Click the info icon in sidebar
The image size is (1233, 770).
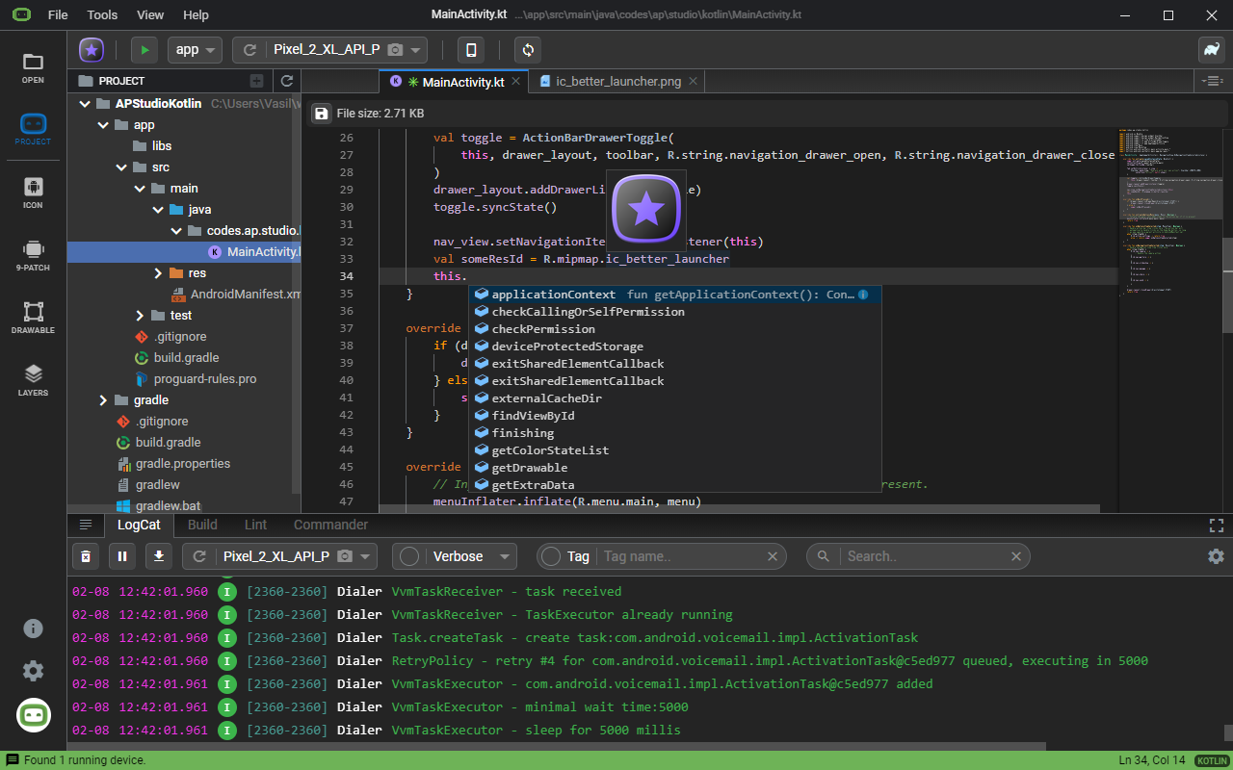[x=33, y=629]
